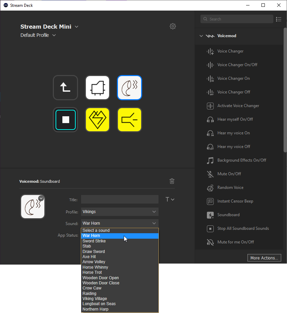The image size is (287, 313).
Task: Click the Hear my voice Off icon
Action: click(x=210, y=147)
